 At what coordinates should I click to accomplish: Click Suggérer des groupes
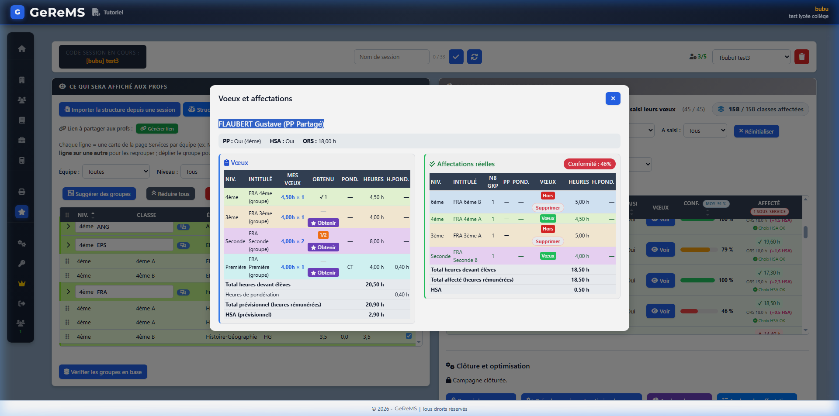click(x=99, y=194)
